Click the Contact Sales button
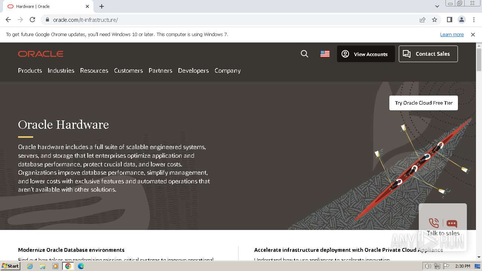This screenshot has height=271, width=482. 428,54
